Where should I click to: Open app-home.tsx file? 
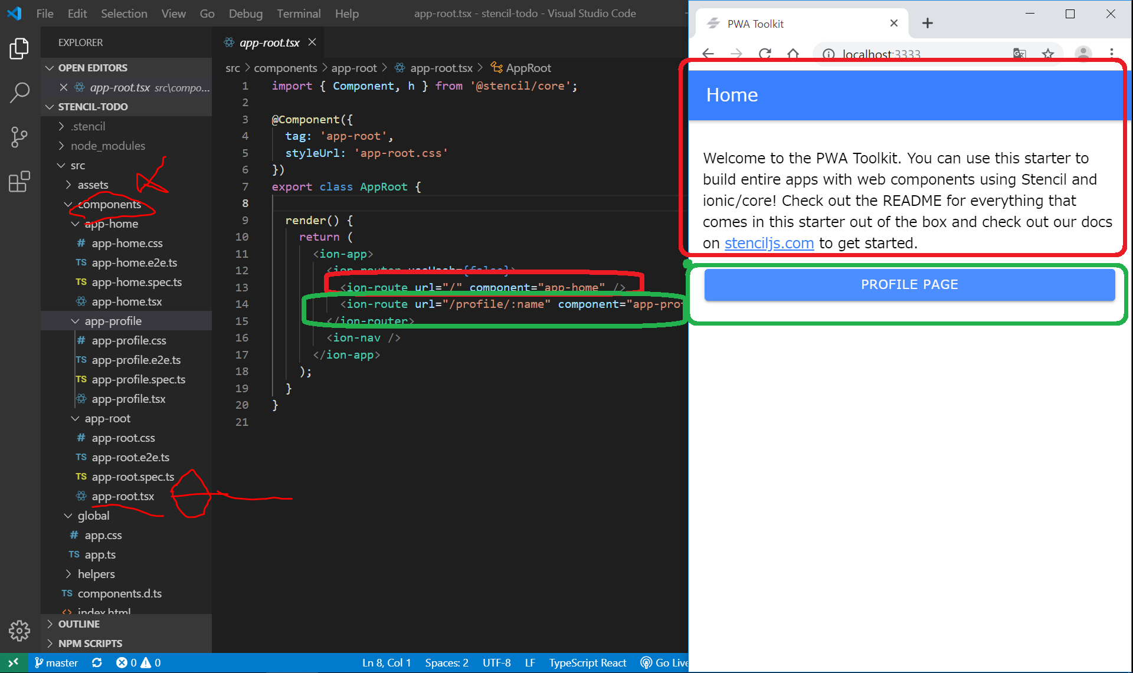[126, 301]
